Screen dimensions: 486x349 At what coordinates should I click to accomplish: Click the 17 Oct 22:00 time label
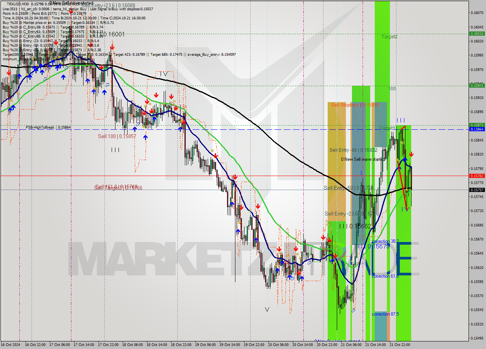[x=109, y=345]
